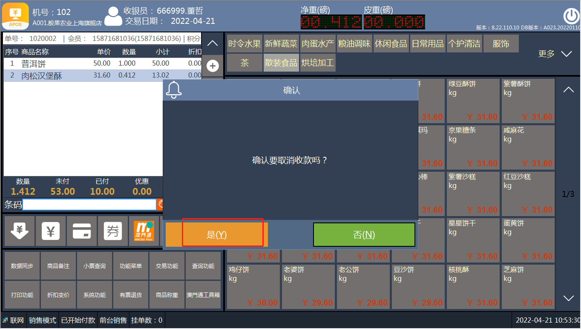Select the 茶 category tab

(244, 63)
